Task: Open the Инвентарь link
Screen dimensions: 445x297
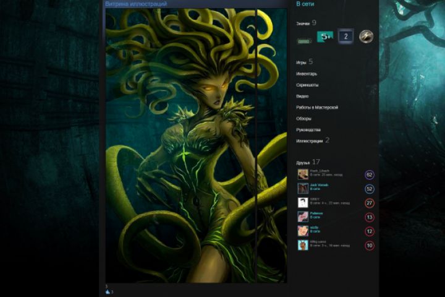Action: (307, 74)
